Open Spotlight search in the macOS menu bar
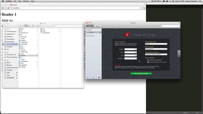This screenshot has height=114, width=203. point(200,1)
